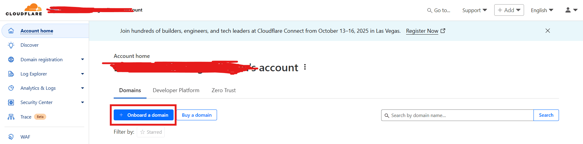The height and width of the screenshot is (144, 583).
Task: Switch to the Developer Platform tab
Action: pyautogui.click(x=176, y=90)
